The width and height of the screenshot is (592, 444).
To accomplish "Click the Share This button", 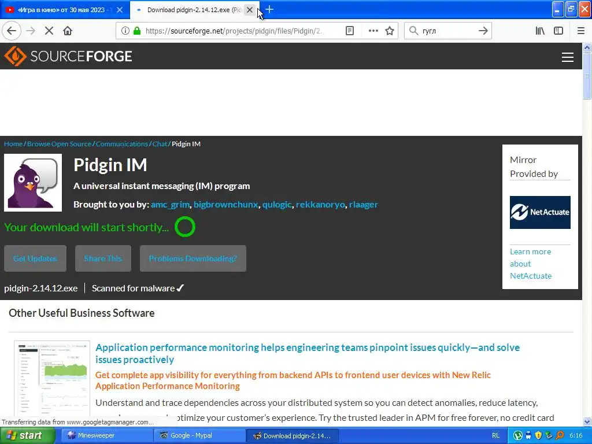I will (103, 258).
